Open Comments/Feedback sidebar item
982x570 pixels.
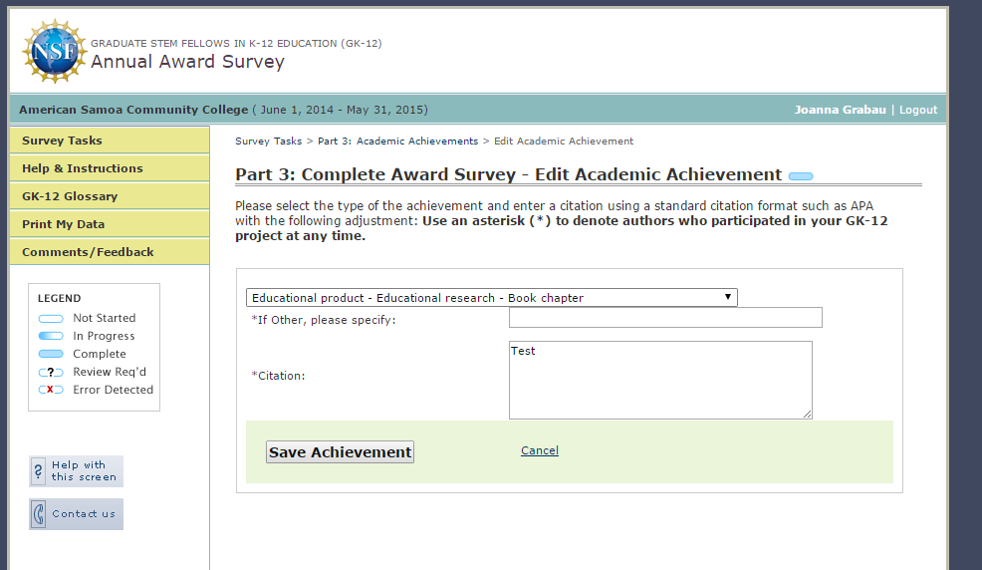88,252
